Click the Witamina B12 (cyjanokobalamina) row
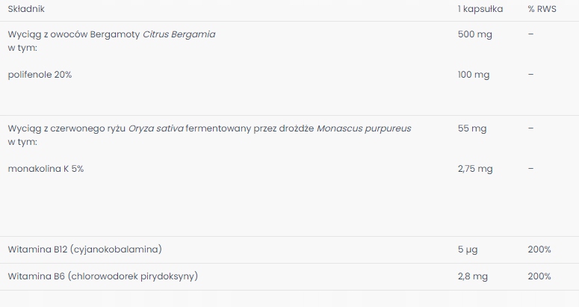The image size is (579, 307). (290, 249)
